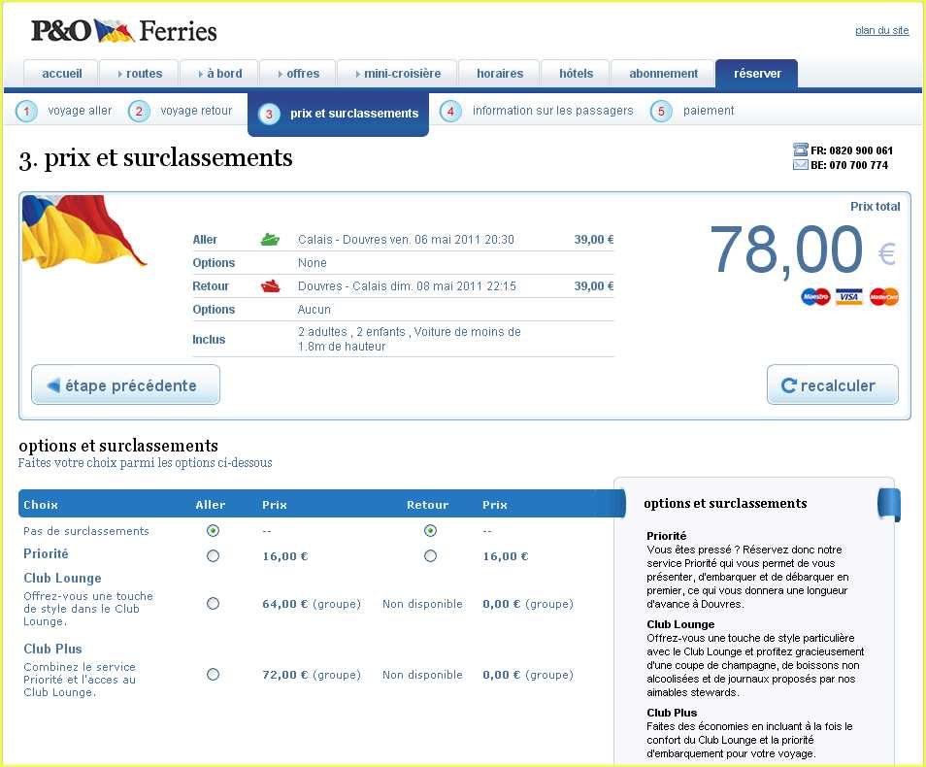Expand the offres navigation menu
The height and width of the screenshot is (767, 926).
[297, 74]
